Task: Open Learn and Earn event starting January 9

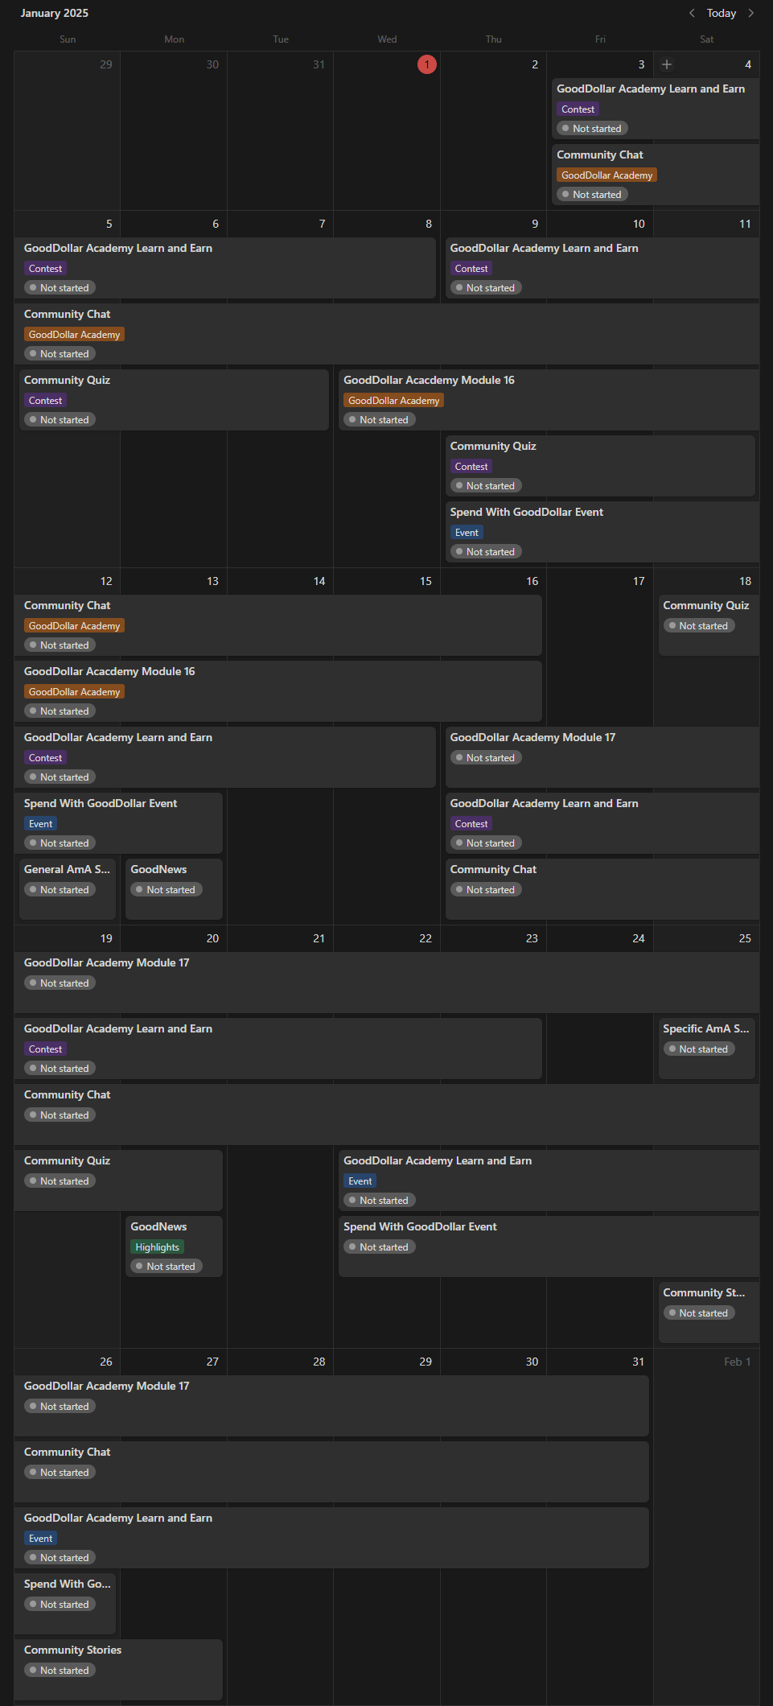Action: coord(602,268)
